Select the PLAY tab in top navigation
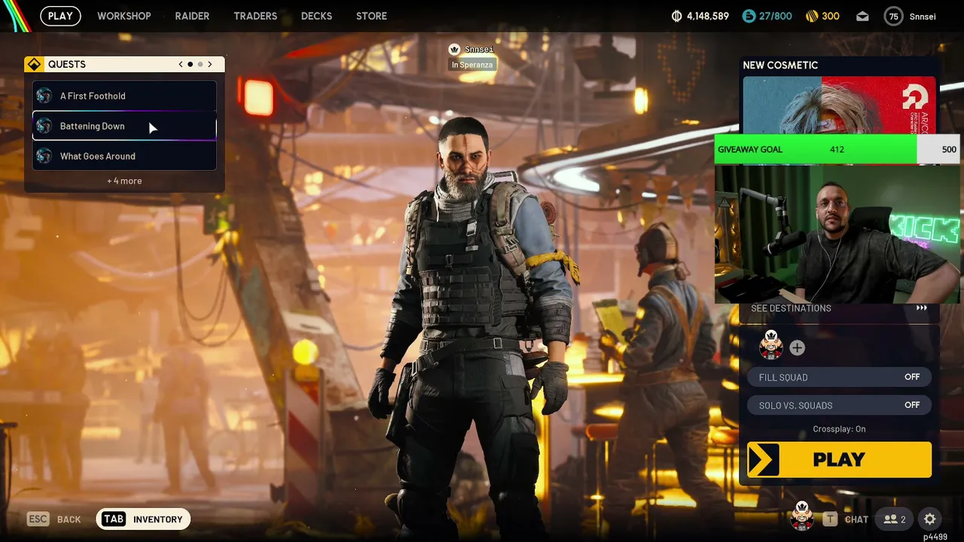The width and height of the screenshot is (964, 542). tap(60, 16)
